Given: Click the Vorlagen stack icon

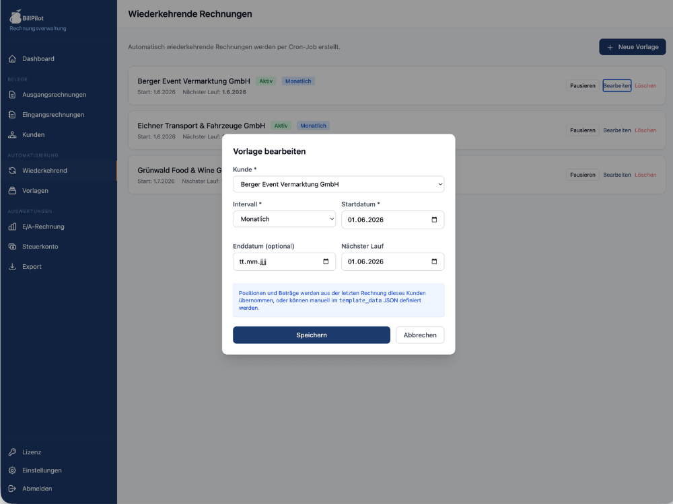Looking at the screenshot, I should click(x=12, y=191).
